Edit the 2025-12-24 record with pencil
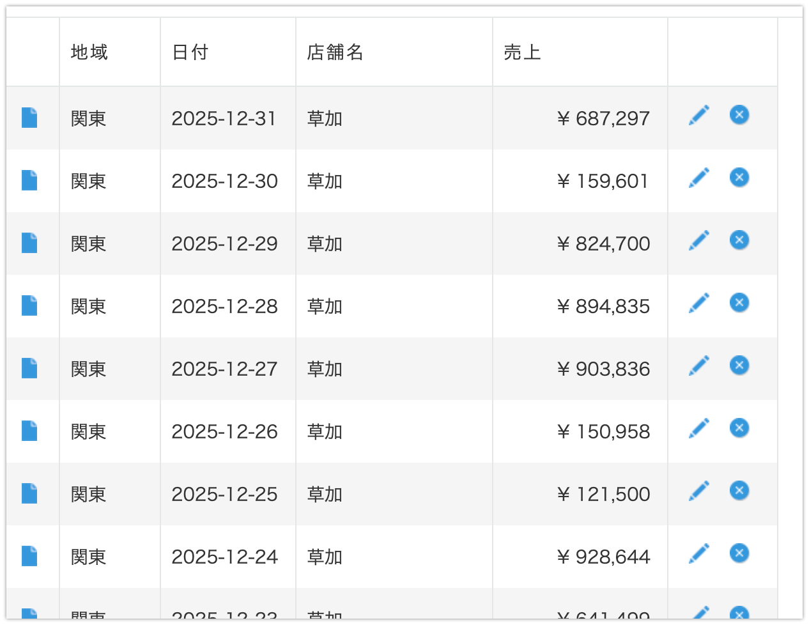809x625 pixels. 699,553
